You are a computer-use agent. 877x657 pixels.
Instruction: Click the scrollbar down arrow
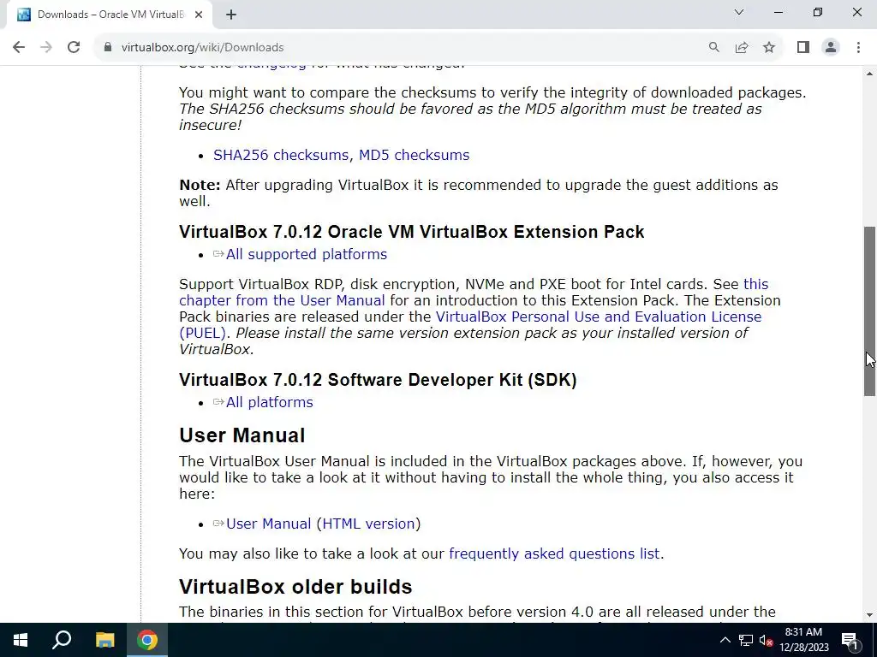869,615
